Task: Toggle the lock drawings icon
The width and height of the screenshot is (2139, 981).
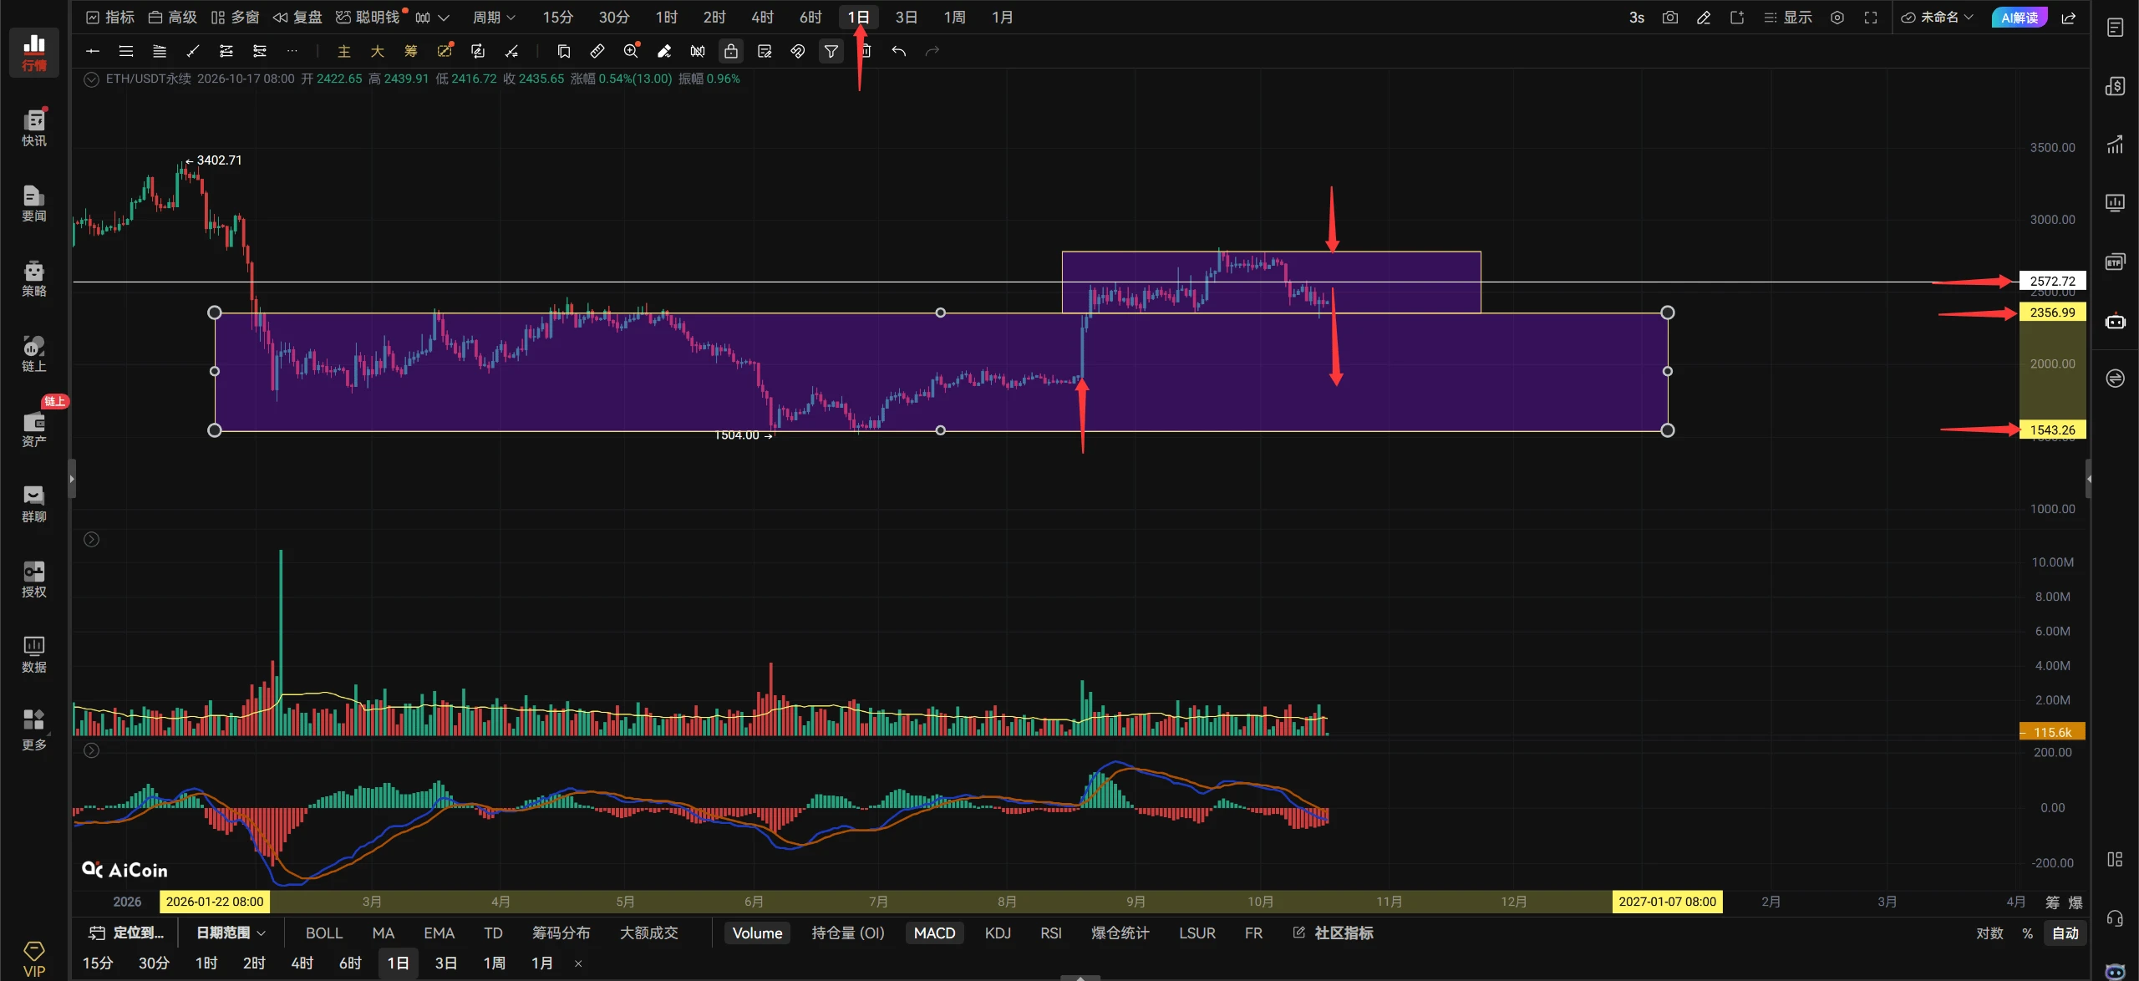Action: tap(731, 51)
